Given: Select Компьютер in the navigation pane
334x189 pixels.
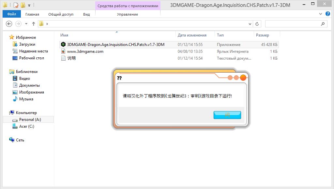Looking at the screenshot, I should (x=26, y=113).
